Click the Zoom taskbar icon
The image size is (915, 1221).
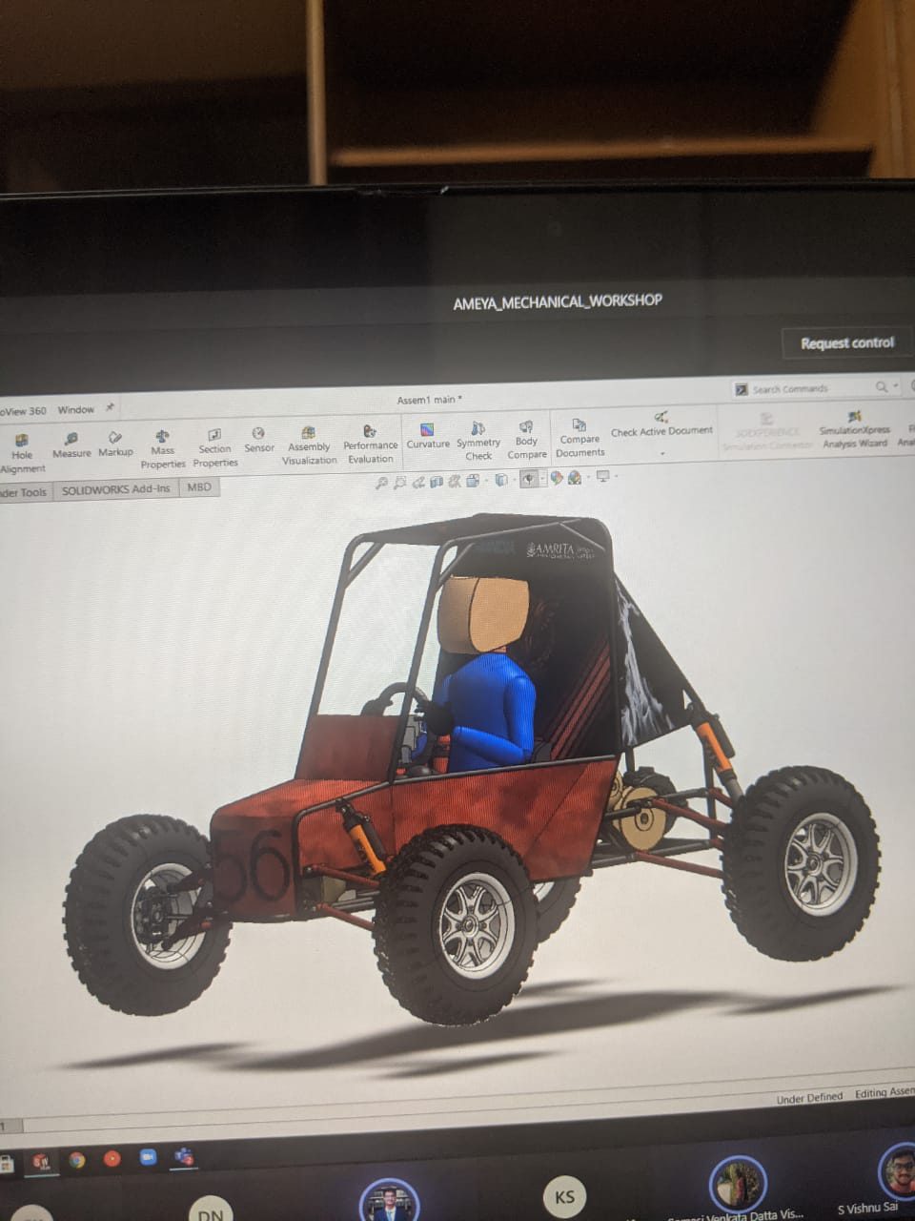148,1157
